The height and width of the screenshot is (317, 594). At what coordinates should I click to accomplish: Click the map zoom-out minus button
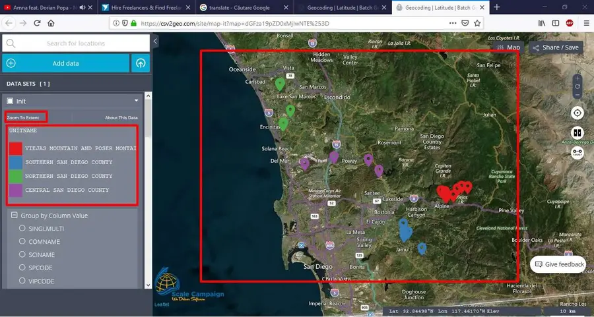pos(577,96)
